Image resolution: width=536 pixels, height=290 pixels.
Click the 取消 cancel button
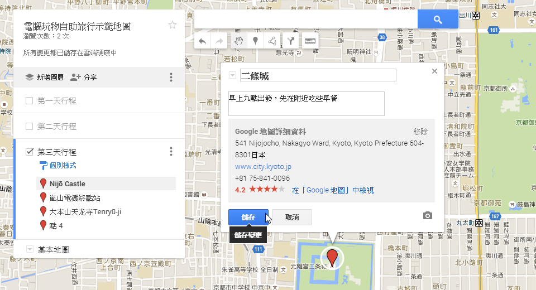tap(292, 217)
